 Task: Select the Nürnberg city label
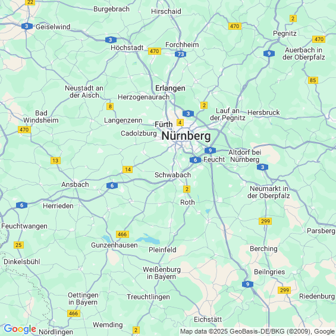(x=186, y=136)
